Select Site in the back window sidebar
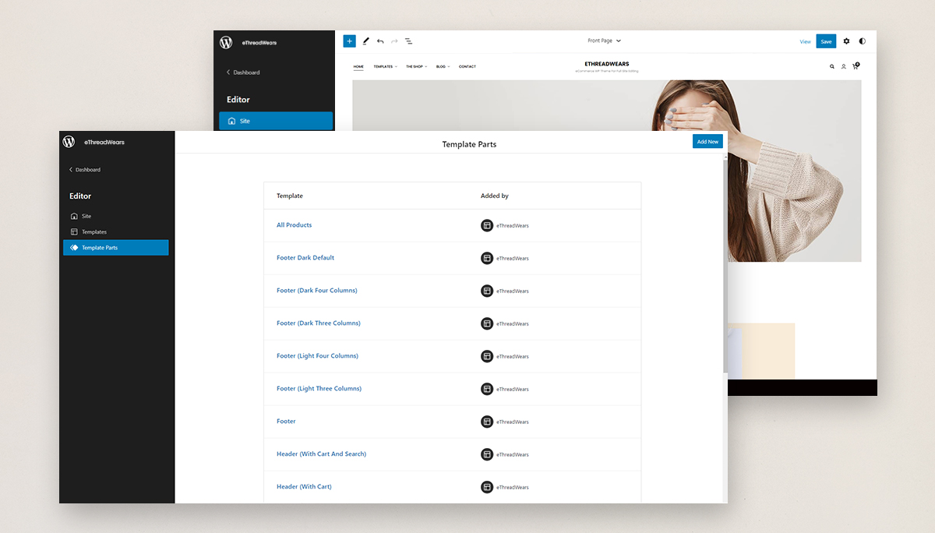 tap(276, 121)
